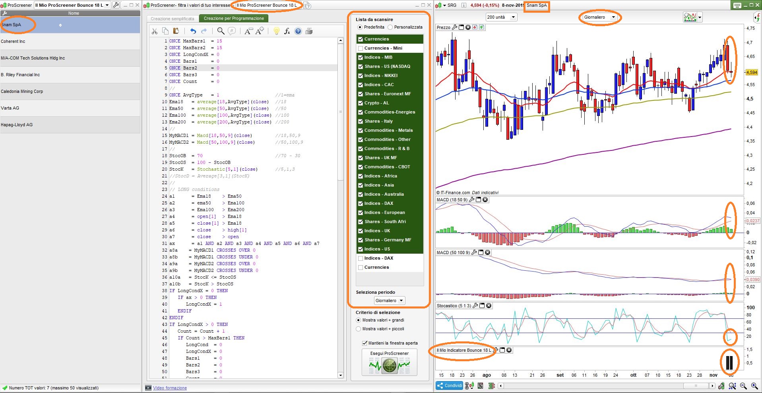Paste from clipboard in the code editor

click(176, 31)
